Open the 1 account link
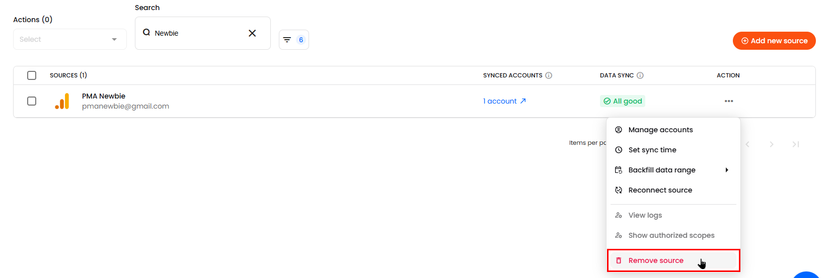 click(504, 101)
